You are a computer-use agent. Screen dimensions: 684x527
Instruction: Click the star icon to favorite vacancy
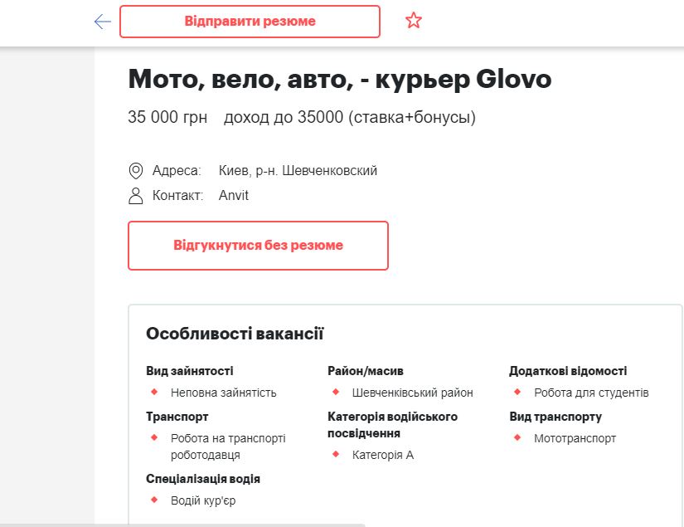[412, 19]
